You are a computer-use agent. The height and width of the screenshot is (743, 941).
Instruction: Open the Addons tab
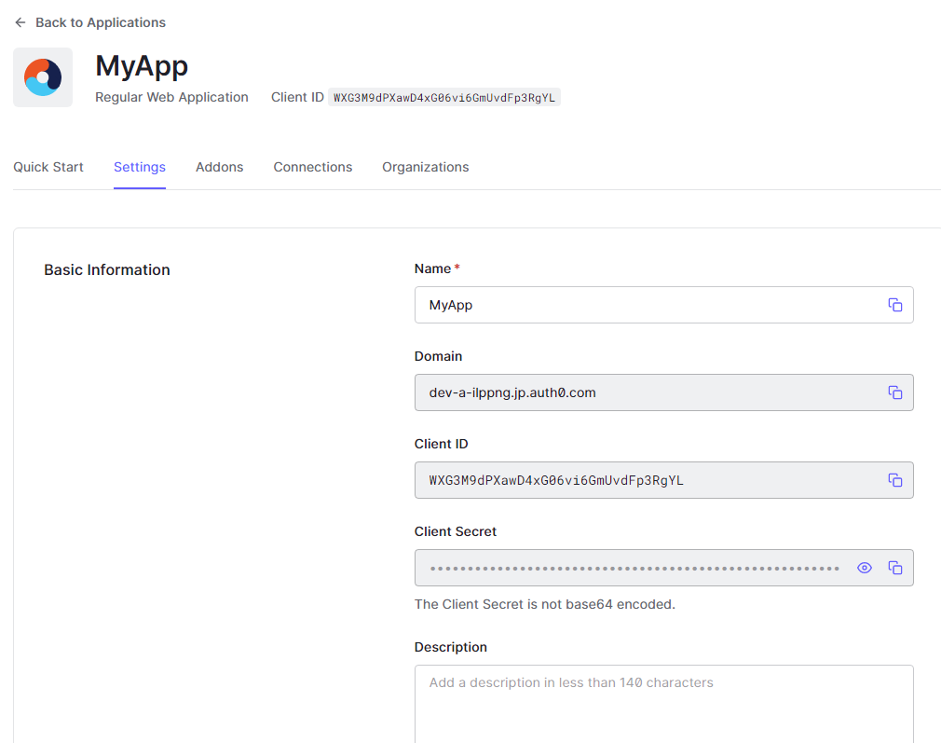point(220,167)
